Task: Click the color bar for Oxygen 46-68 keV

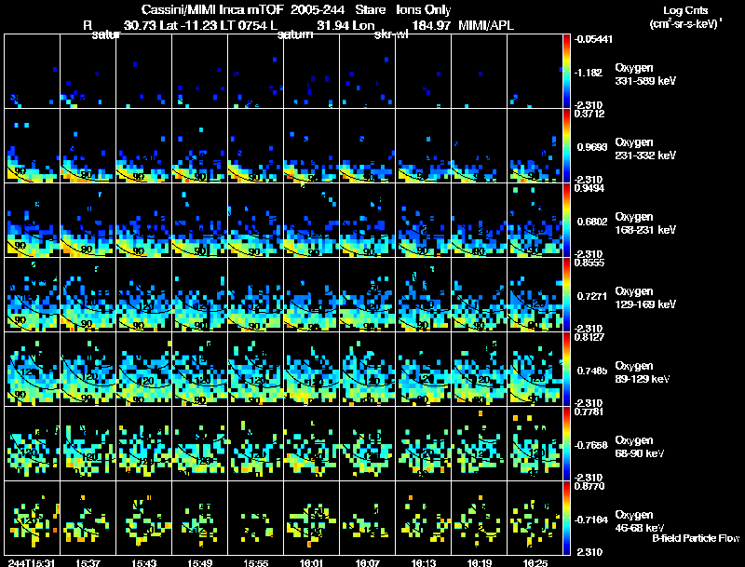Action: tap(567, 517)
